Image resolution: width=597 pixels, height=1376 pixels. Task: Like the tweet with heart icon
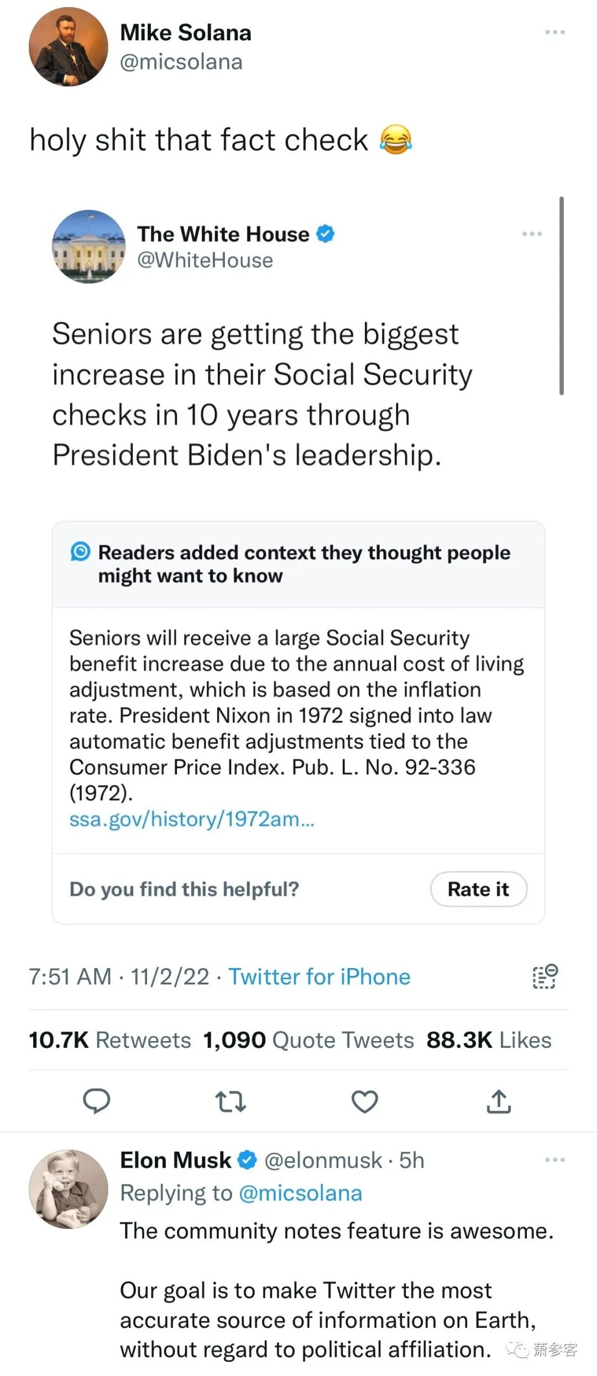point(365,1101)
